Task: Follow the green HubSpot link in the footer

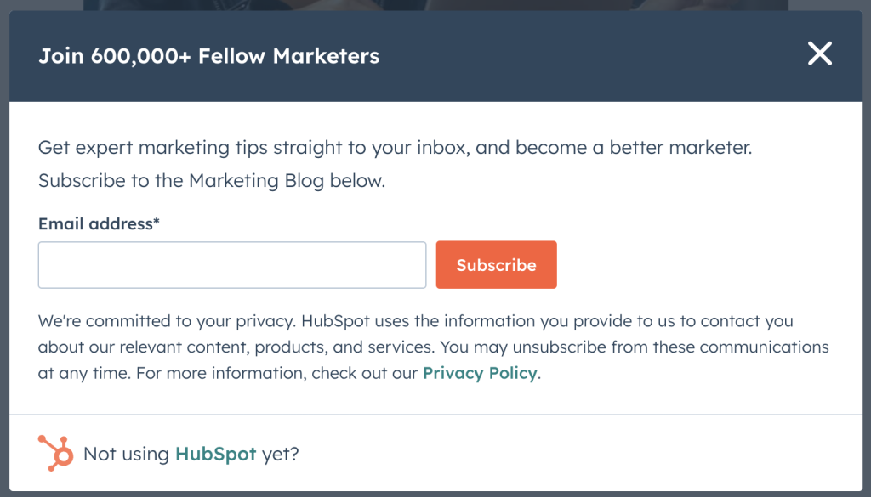Action: (x=215, y=454)
